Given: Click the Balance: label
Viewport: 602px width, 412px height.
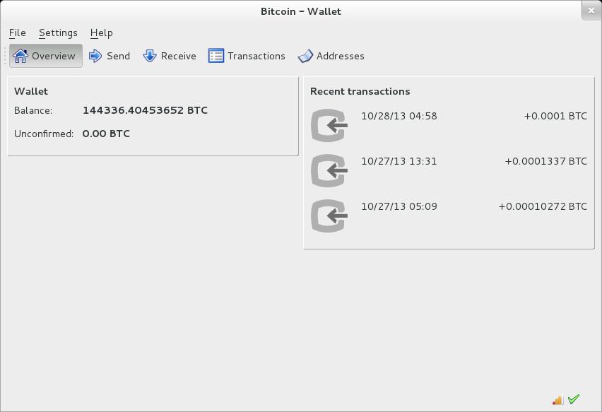Looking at the screenshot, I should click(x=33, y=110).
